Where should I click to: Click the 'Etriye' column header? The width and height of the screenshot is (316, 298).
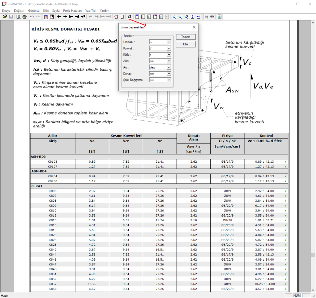click(227, 136)
